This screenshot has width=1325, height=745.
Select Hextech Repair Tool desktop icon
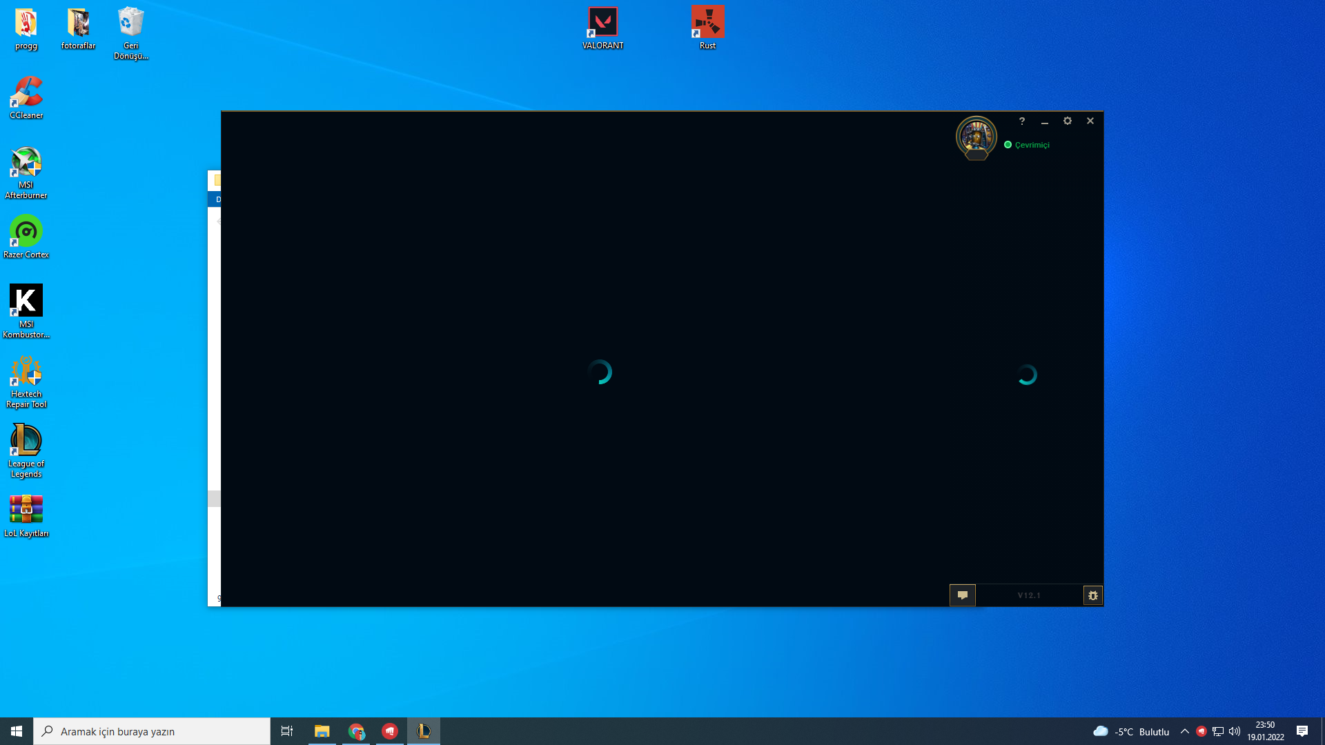tap(26, 381)
